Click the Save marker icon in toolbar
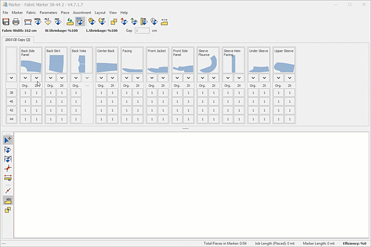The image size is (371, 247). coord(6,22)
